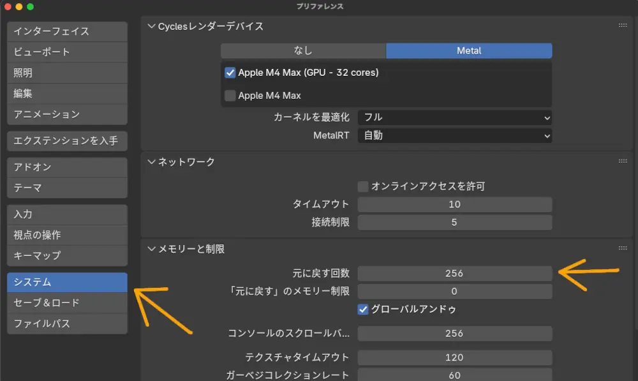Click the green zoom window button

click(30, 6)
